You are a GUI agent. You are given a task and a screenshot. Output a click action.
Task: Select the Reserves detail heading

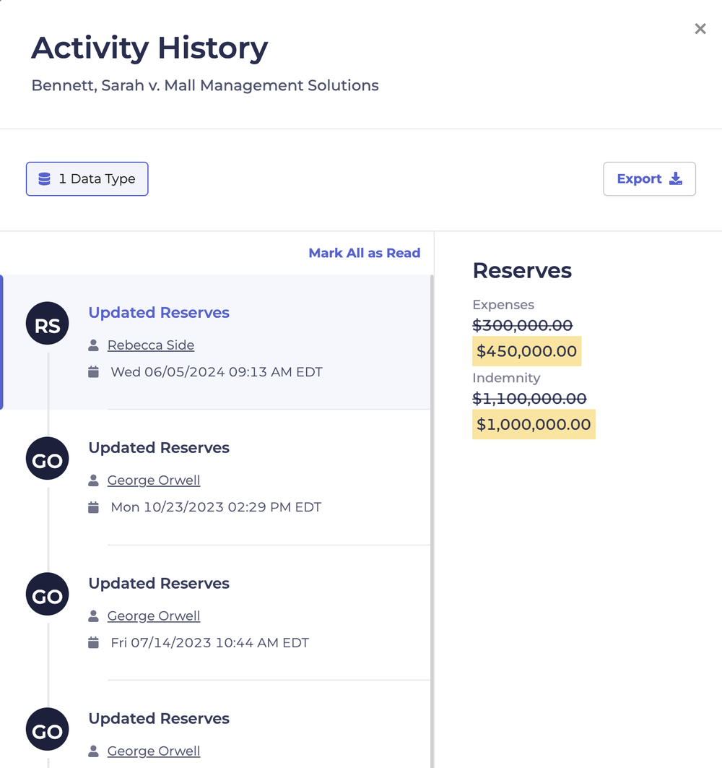(x=522, y=271)
